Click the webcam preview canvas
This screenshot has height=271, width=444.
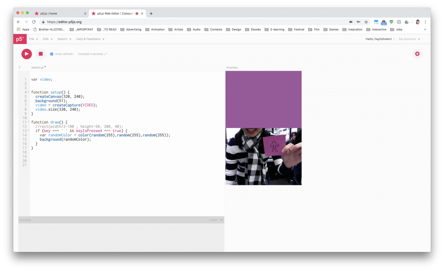[263, 156]
